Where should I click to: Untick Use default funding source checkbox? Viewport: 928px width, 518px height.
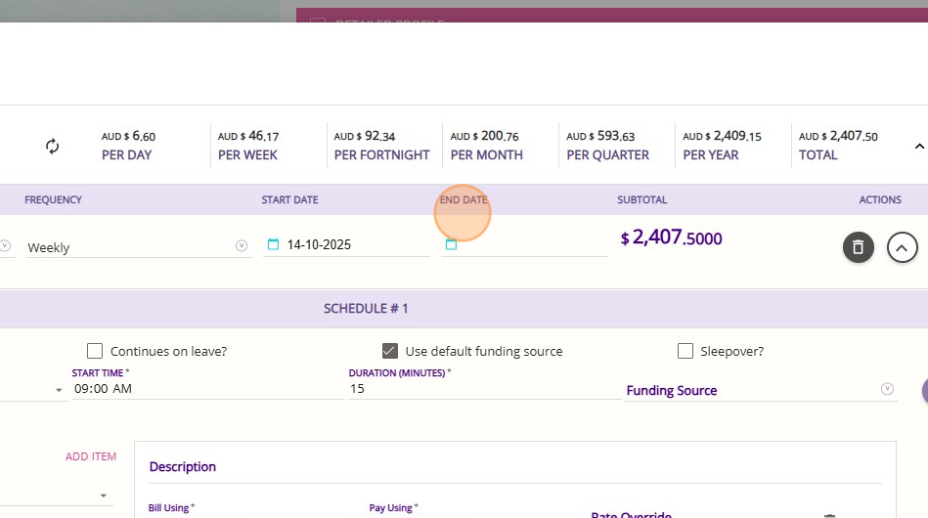pyautogui.click(x=389, y=351)
